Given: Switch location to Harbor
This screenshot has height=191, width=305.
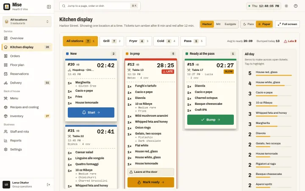Looking at the screenshot, I should point(207,24).
